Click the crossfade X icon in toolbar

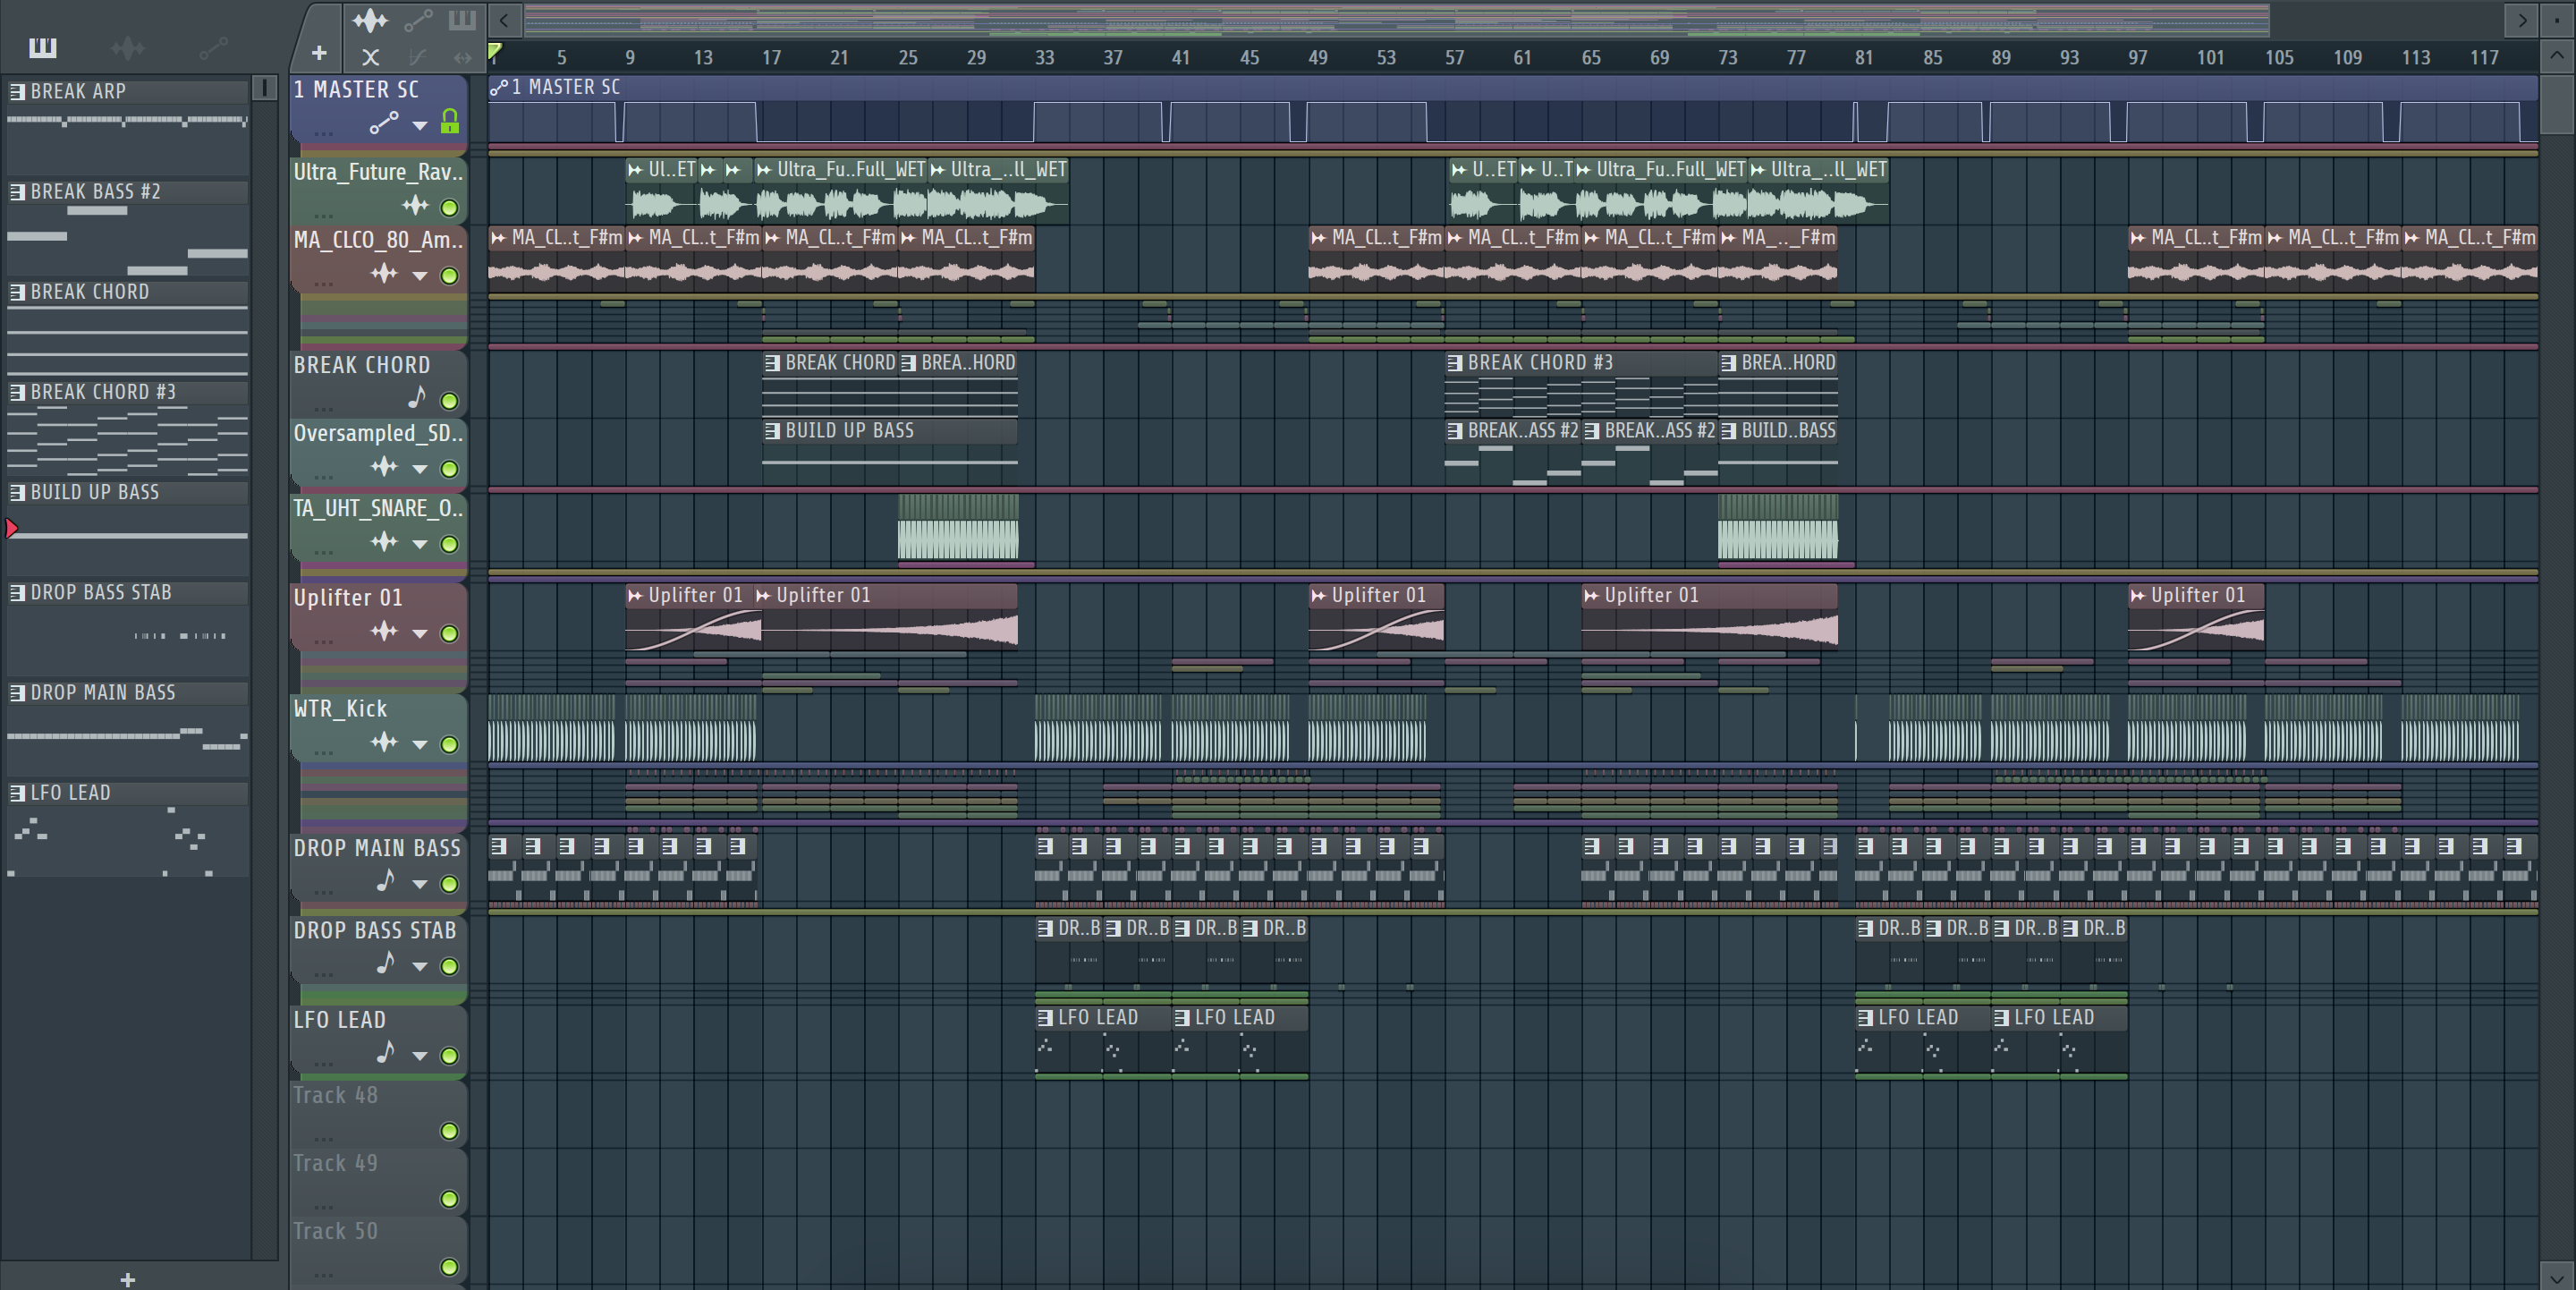[370, 57]
